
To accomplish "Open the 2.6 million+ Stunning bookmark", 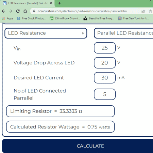I will [x=65, y=18].
